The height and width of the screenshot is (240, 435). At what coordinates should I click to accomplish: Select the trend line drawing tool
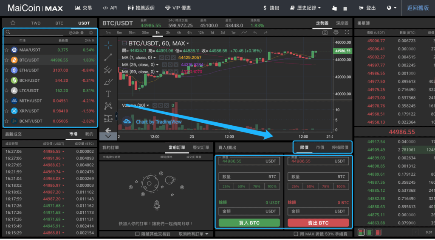108,57
